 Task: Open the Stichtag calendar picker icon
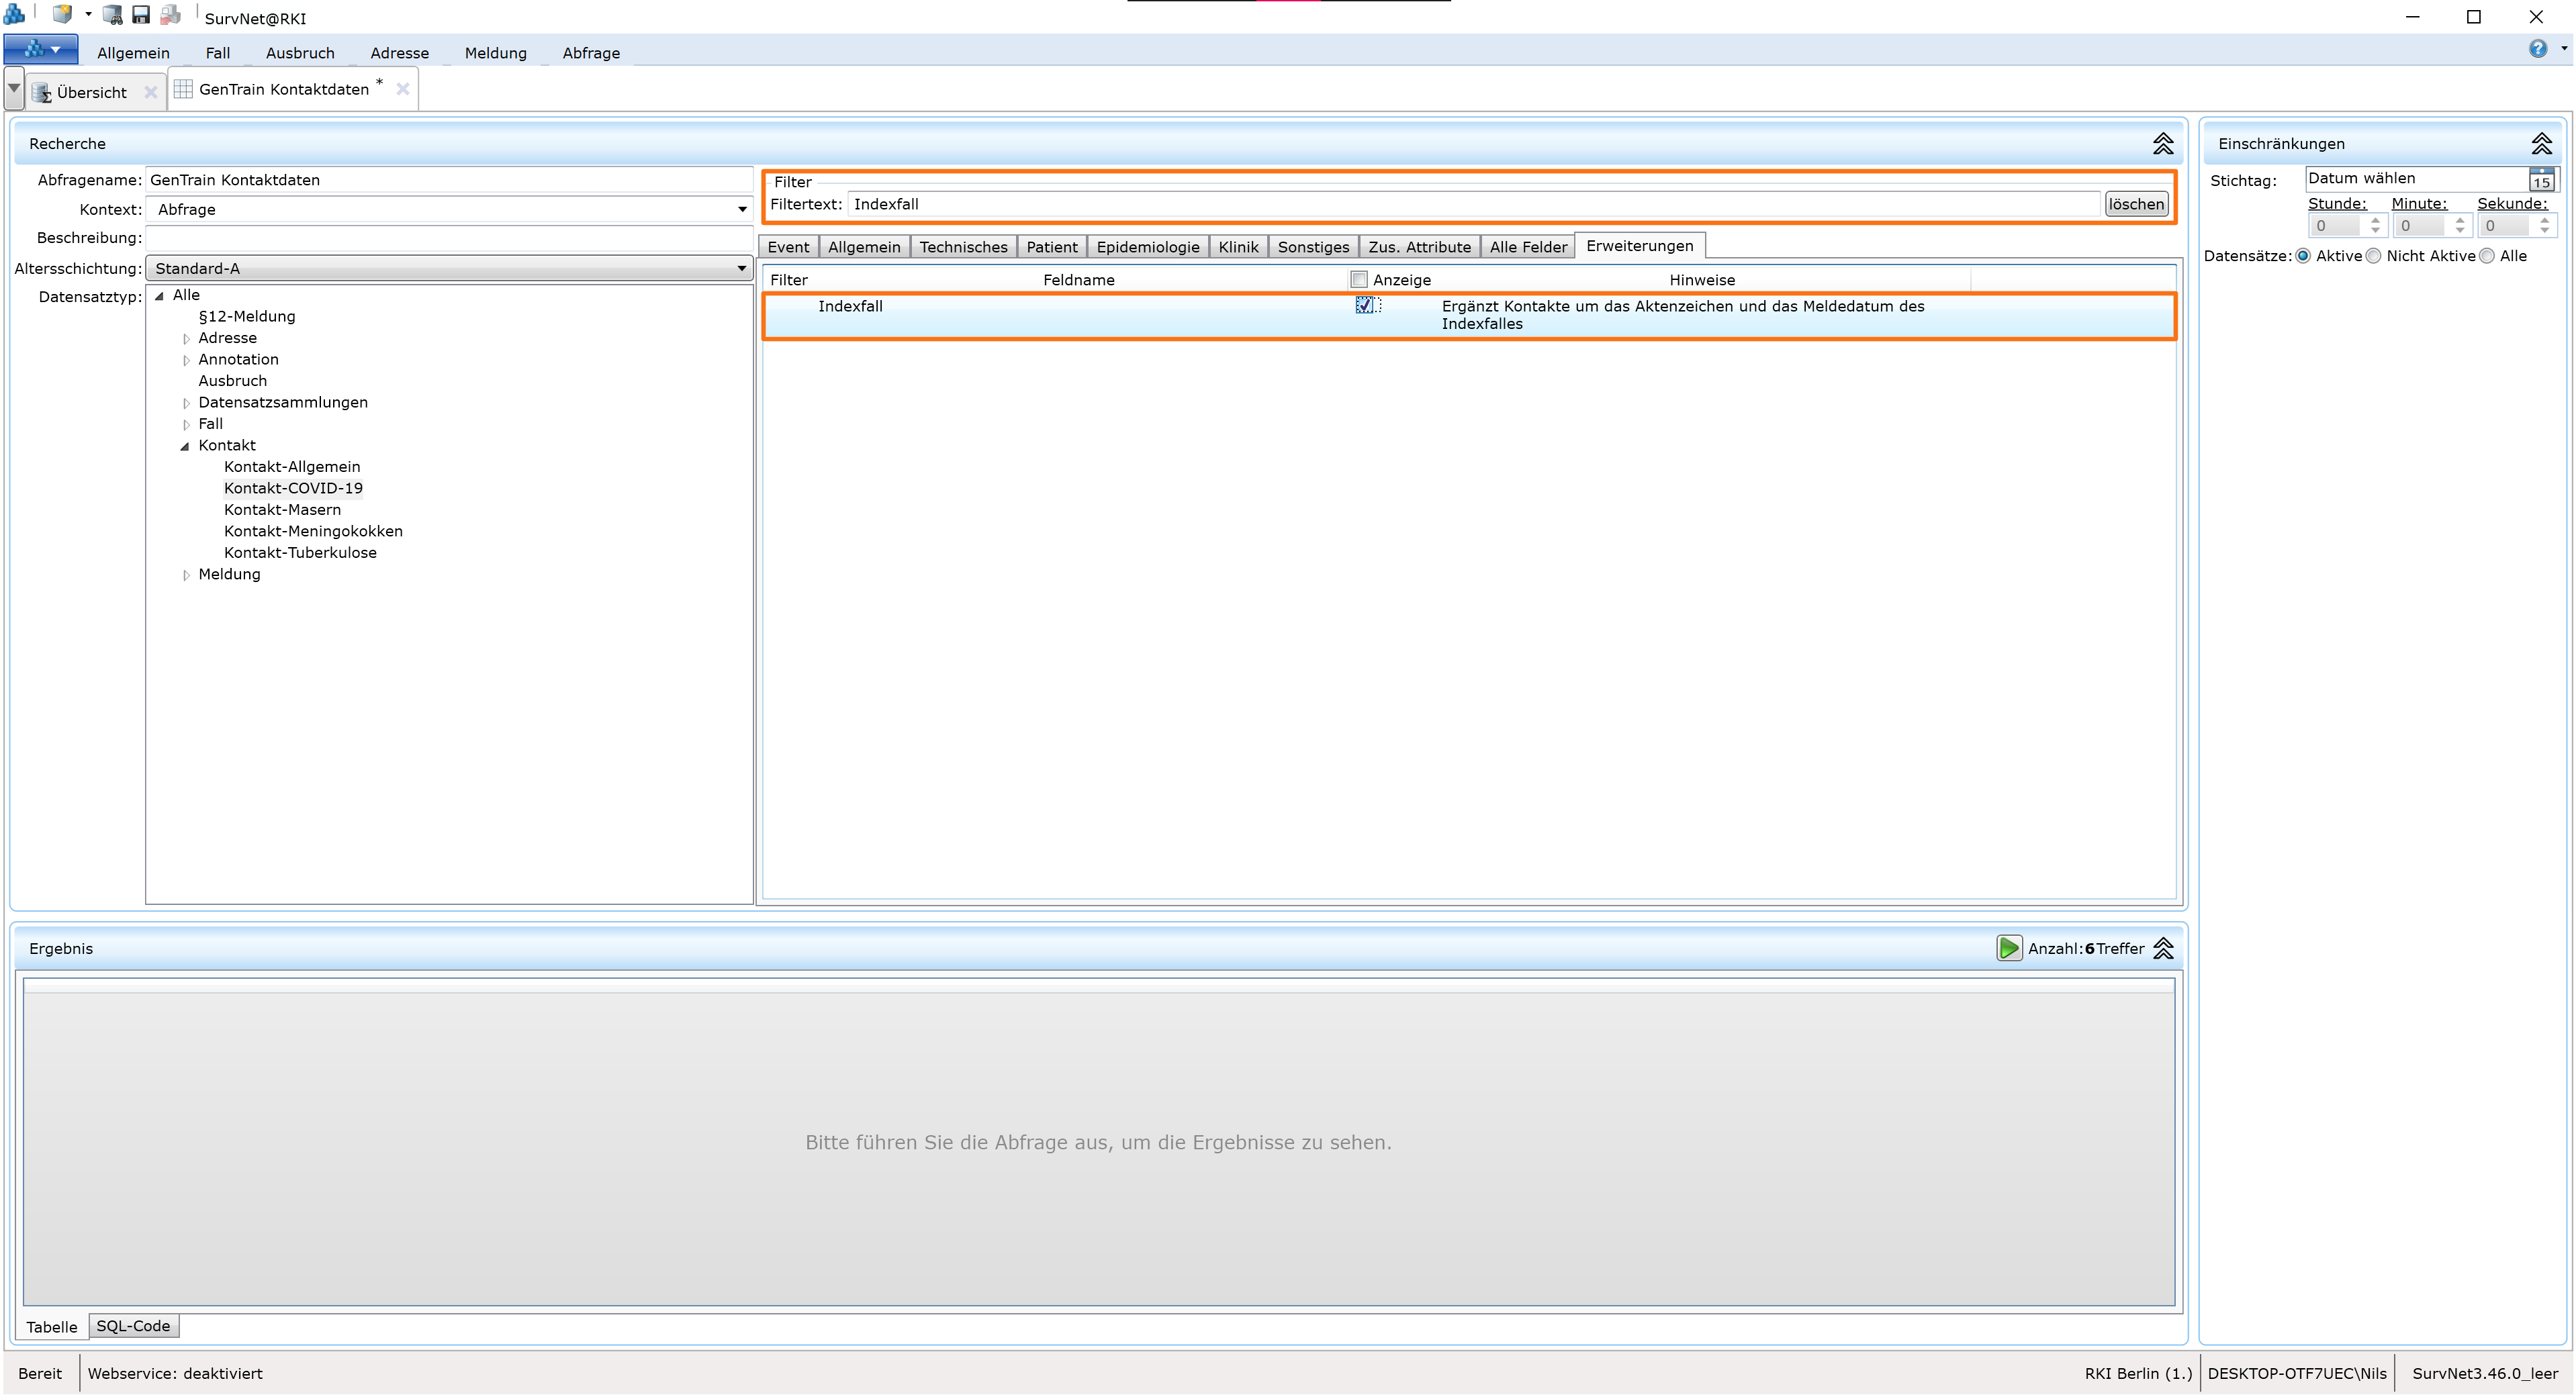[x=2541, y=180]
